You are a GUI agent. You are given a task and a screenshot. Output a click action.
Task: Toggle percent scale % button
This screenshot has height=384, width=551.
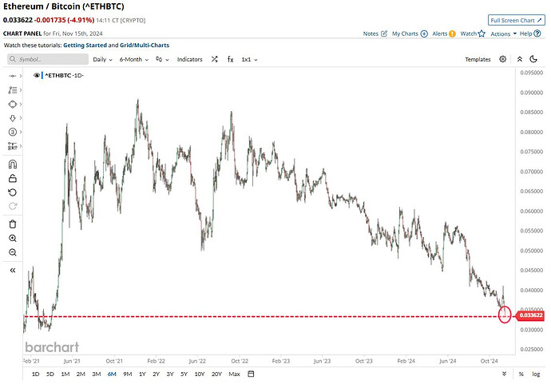(521, 374)
